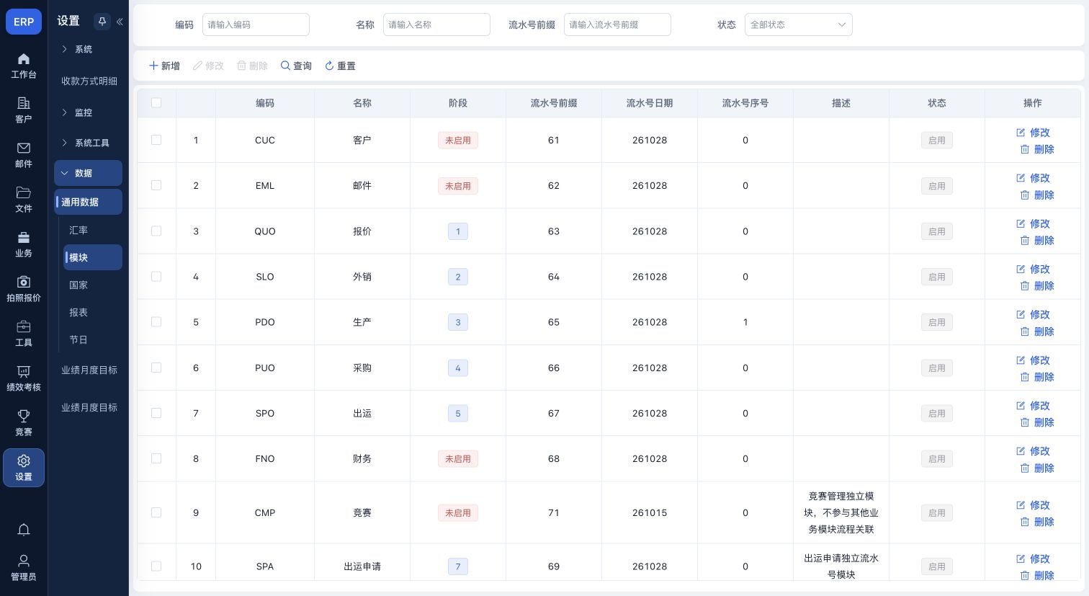Focus the 流水号前缀 prefix input field

pyautogui.click(x=617, y=25)
